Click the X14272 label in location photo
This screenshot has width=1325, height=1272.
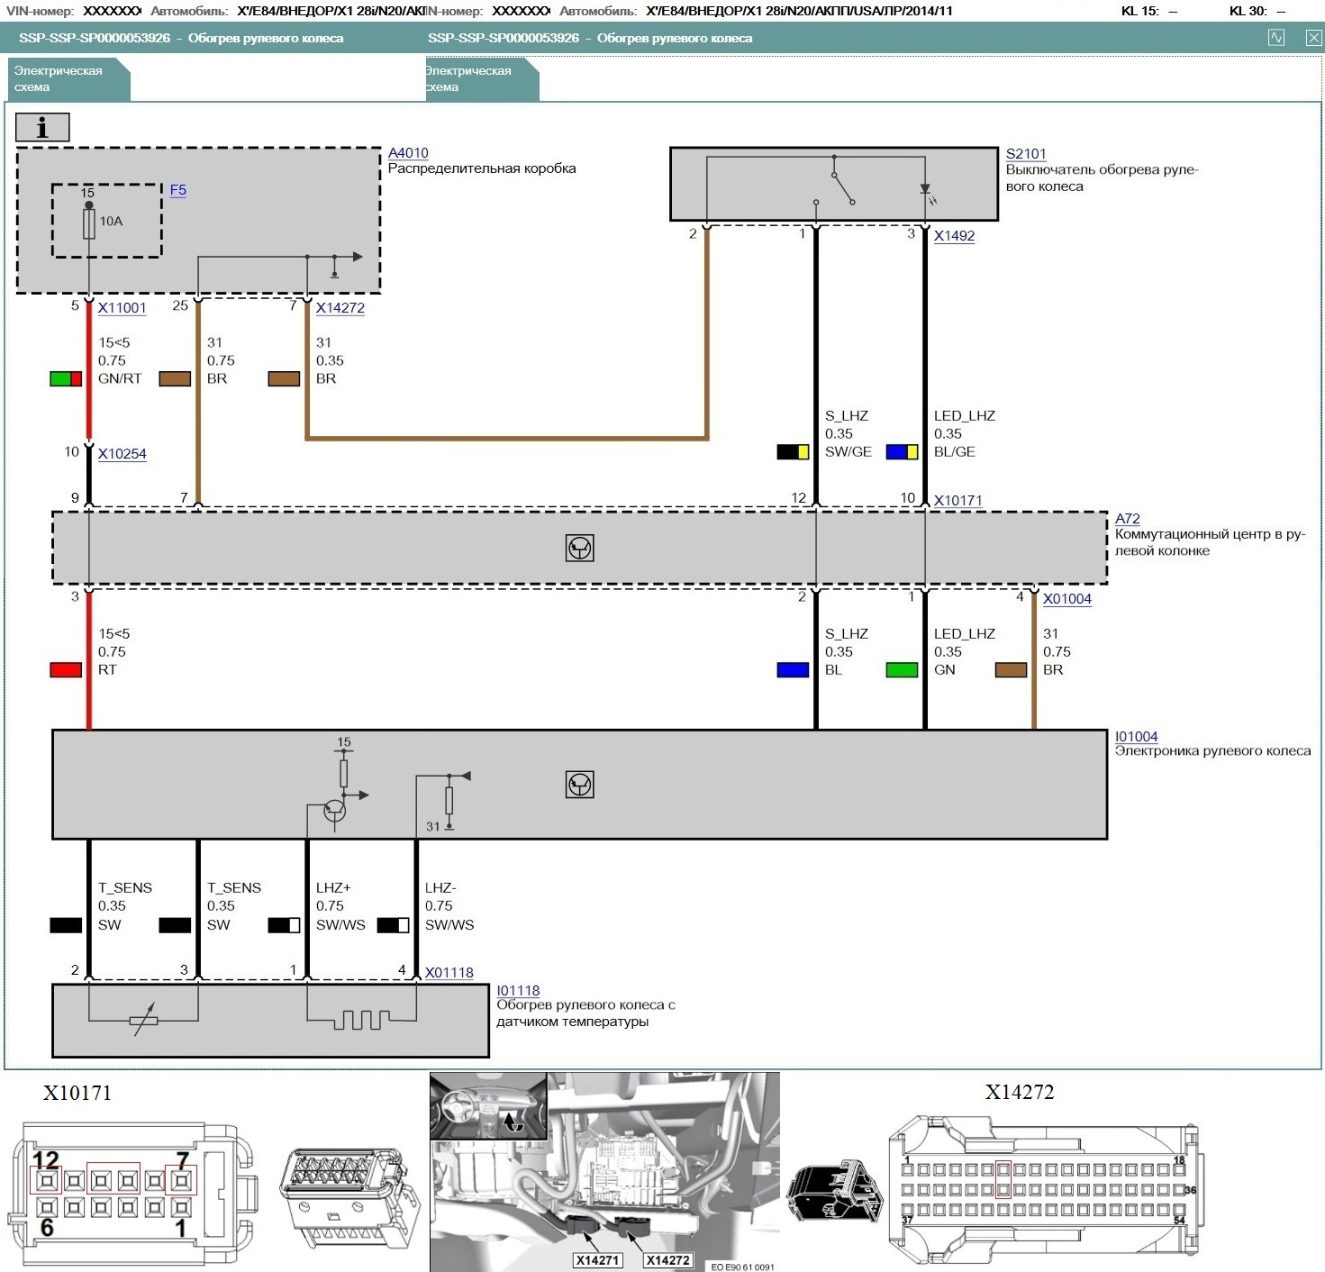[667, 1260]
